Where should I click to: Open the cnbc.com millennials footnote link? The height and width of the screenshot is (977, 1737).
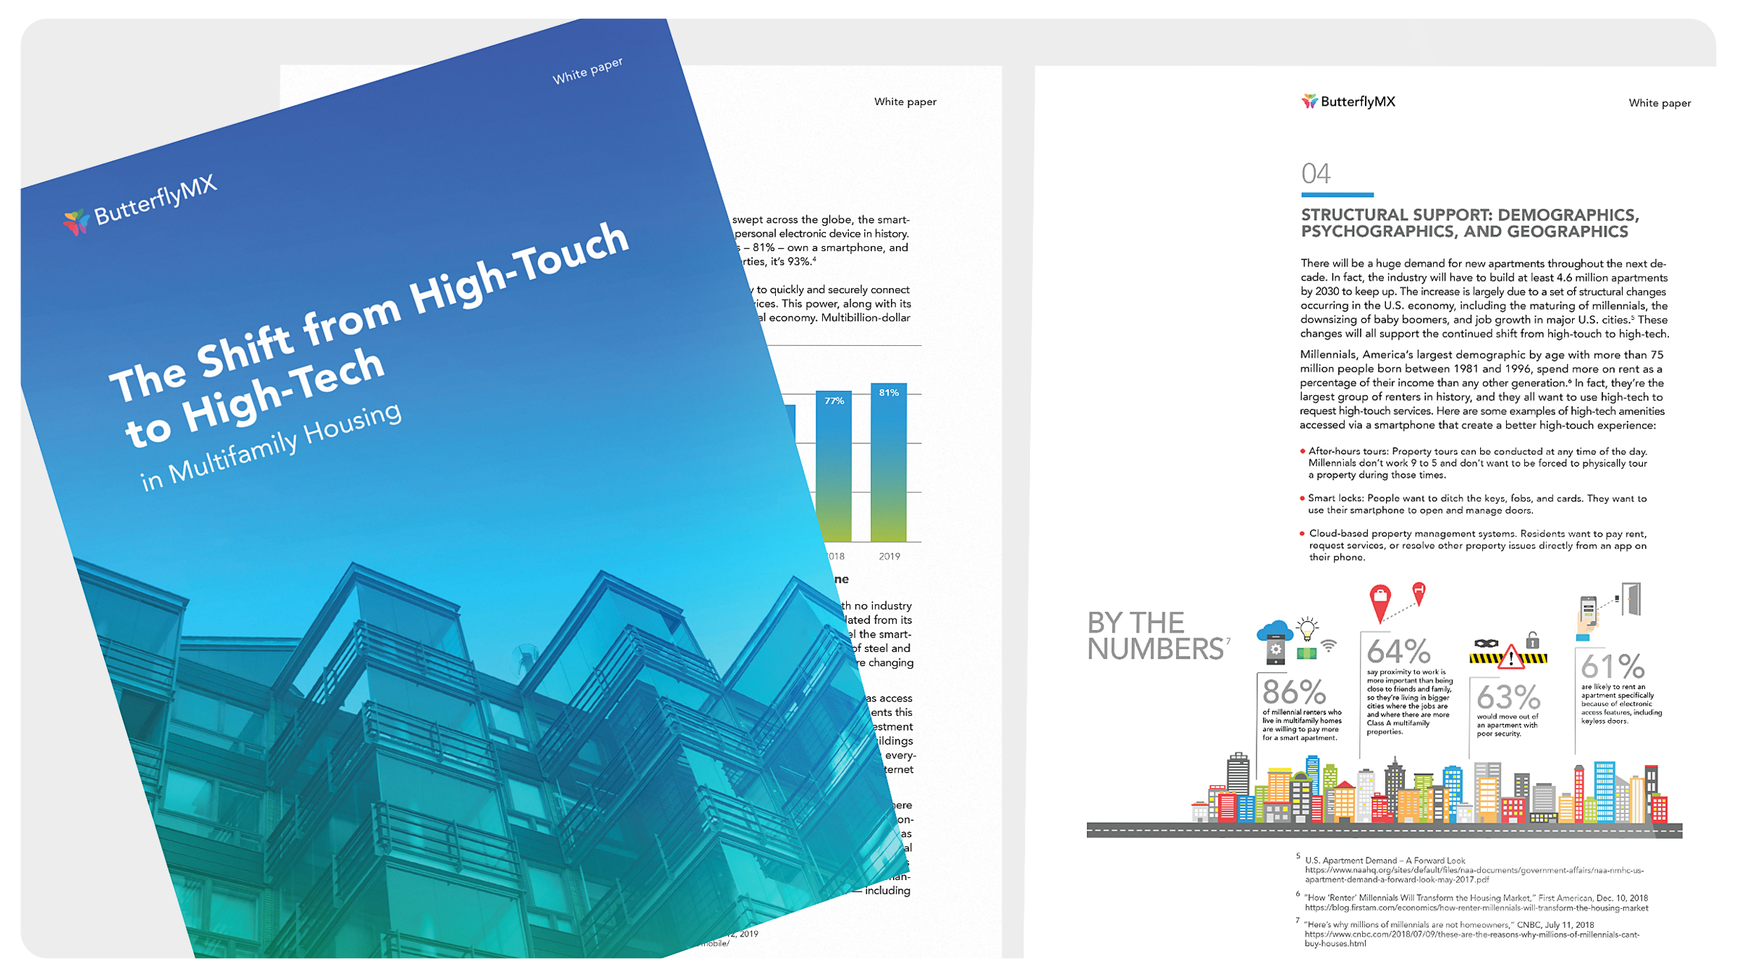pos(1471,939)
